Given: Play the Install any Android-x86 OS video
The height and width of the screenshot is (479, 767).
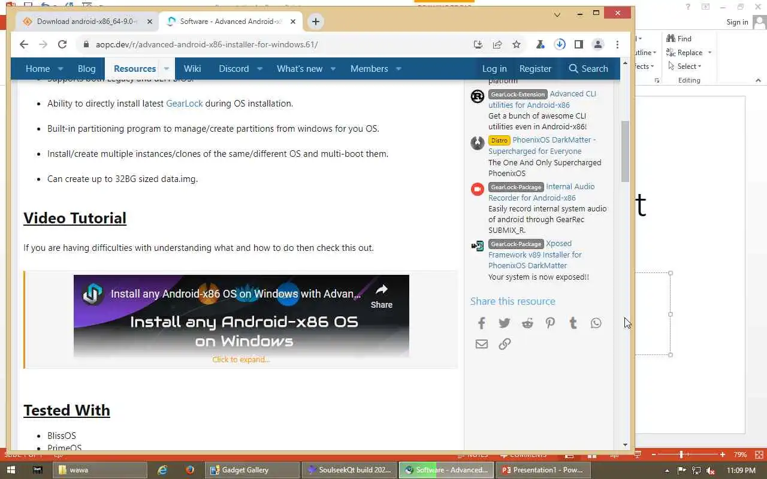Looking at the screenshot, I should [241, 316].
